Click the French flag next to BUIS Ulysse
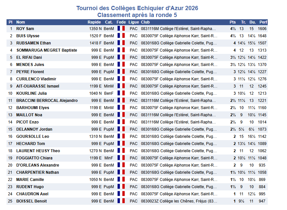 point(121,36)
